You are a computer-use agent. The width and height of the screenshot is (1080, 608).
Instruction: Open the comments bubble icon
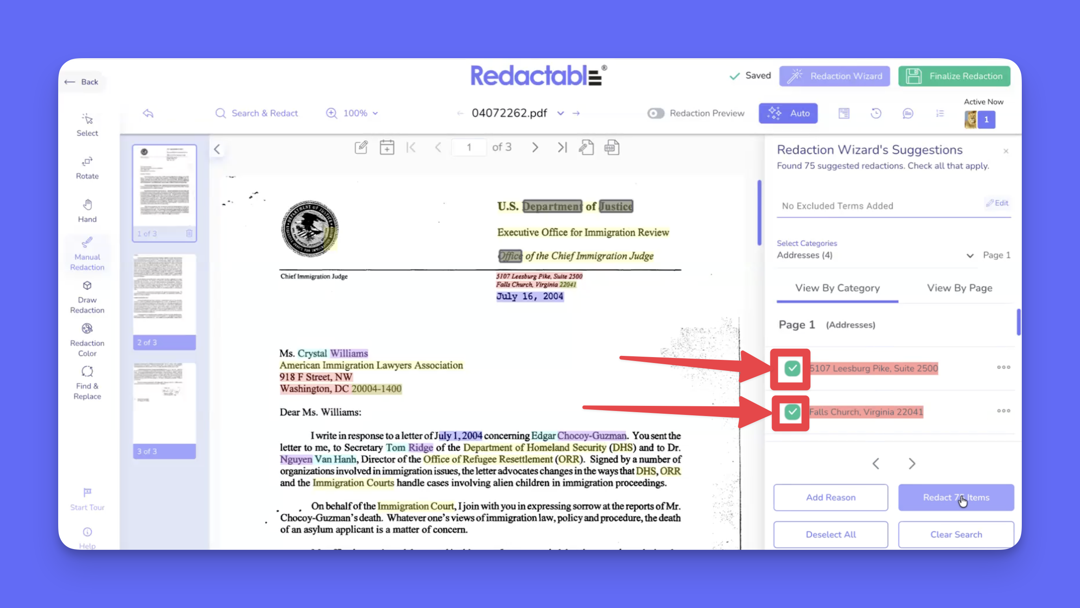pyautogui.click(x=908, y=113)
